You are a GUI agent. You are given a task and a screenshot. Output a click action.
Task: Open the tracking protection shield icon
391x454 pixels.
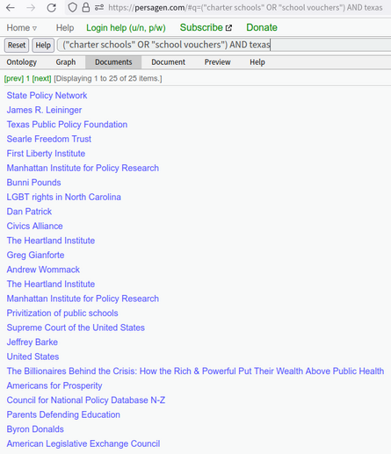coord(72,8)
